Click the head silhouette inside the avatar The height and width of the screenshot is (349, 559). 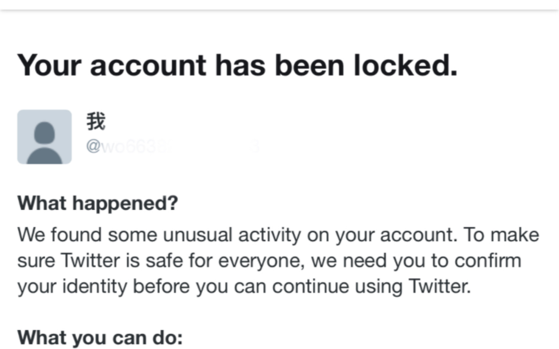coord(44,133)
